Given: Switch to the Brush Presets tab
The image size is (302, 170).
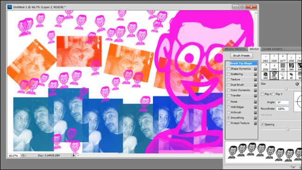Looking at the screenshot, I should click(x=235, y=49).
